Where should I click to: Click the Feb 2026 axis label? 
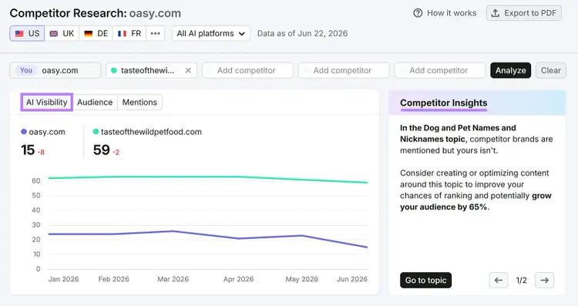click(113, 279)
